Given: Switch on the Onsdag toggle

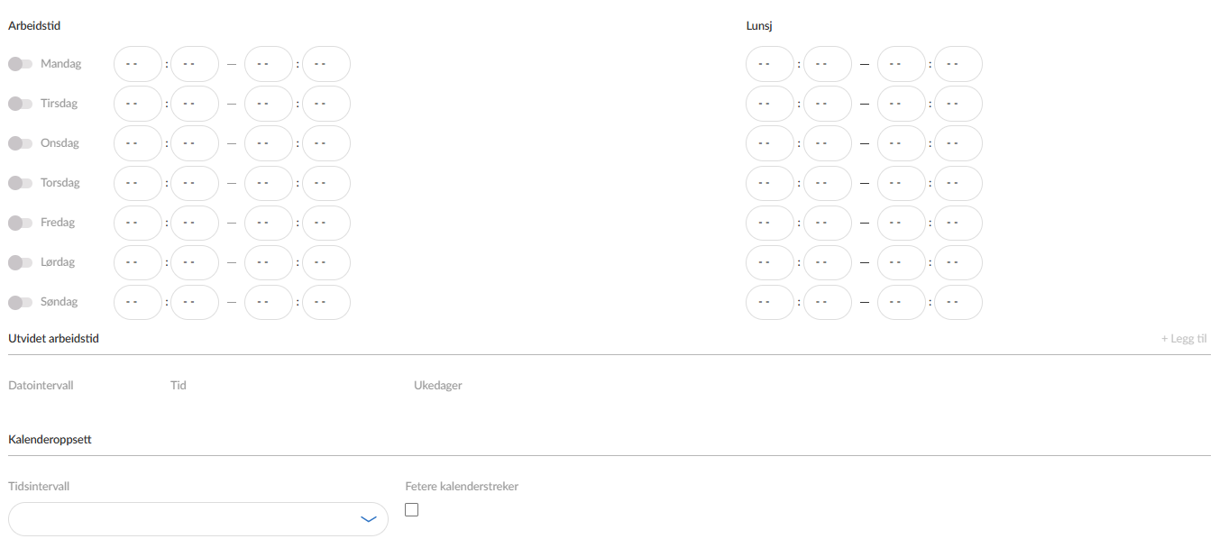Looking at the screenshot, I should [20, 143].
